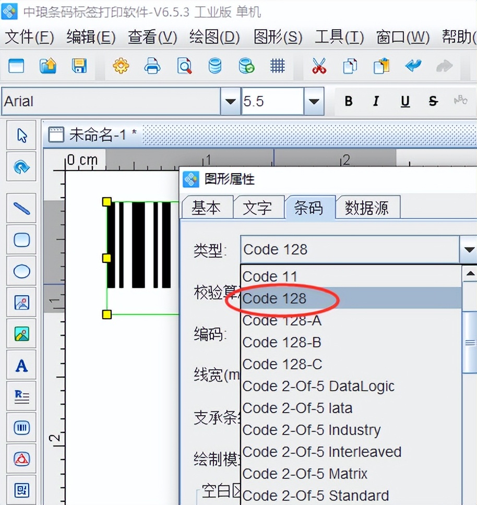
Task: Click the database connection toolbar icon
Action: tap(215, 66)
